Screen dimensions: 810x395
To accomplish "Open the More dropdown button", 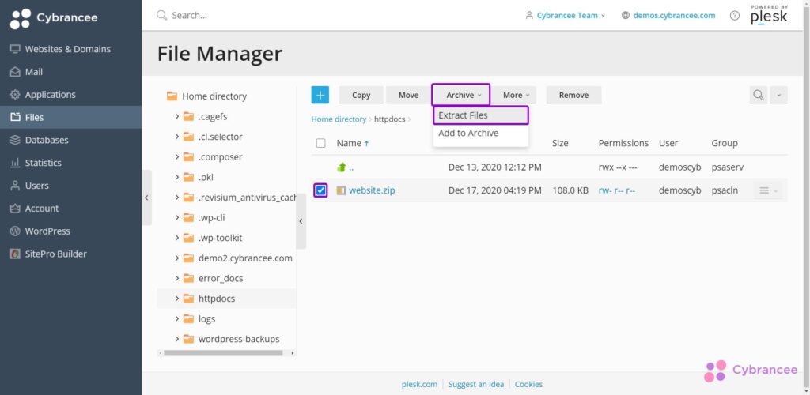I will [x=514, y=95].
